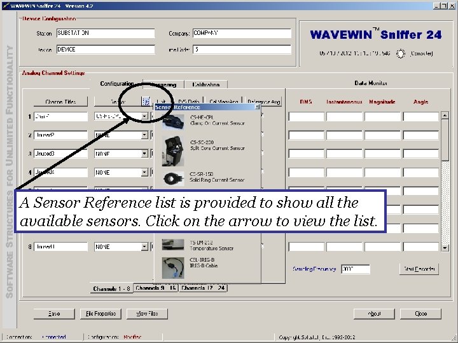Show the Channels 17 - 24 tab
458x343 pixels.
[204, 288]
